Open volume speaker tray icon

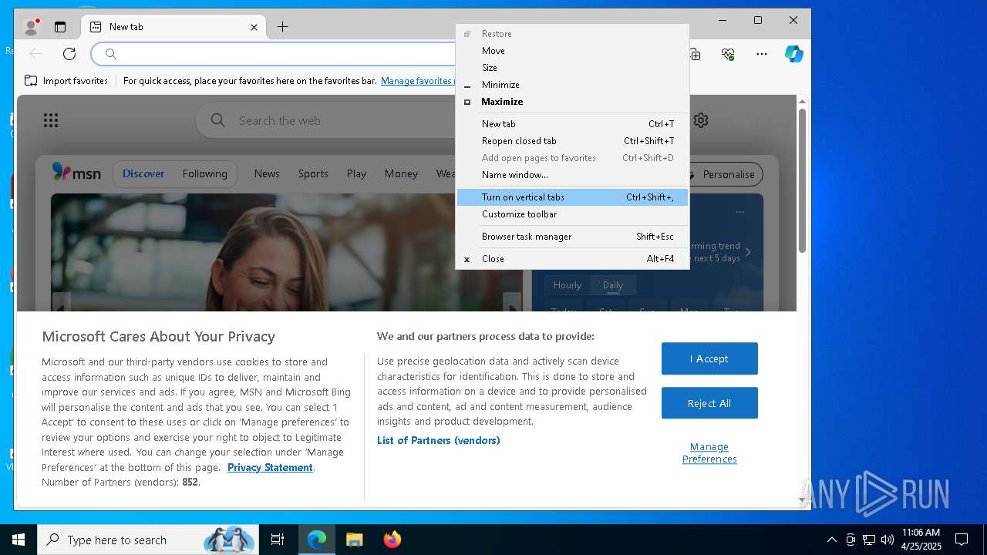(888, 540)
